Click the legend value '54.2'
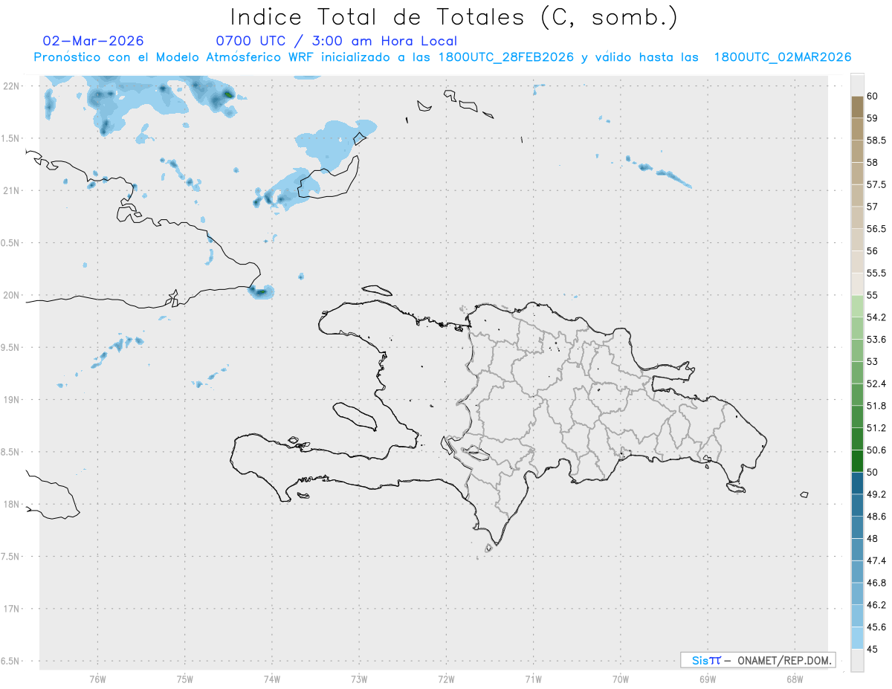Screen dimensions: 892x689 point(876,317)
